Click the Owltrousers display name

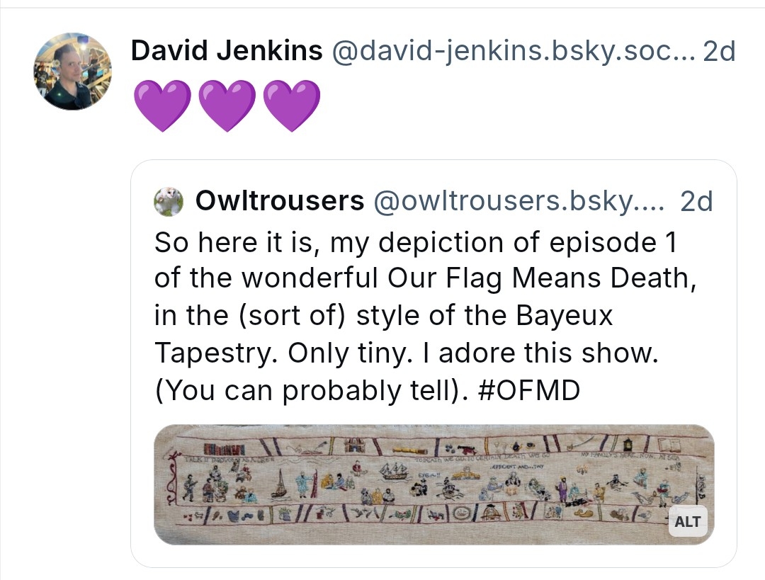click(x=280, y=202)
